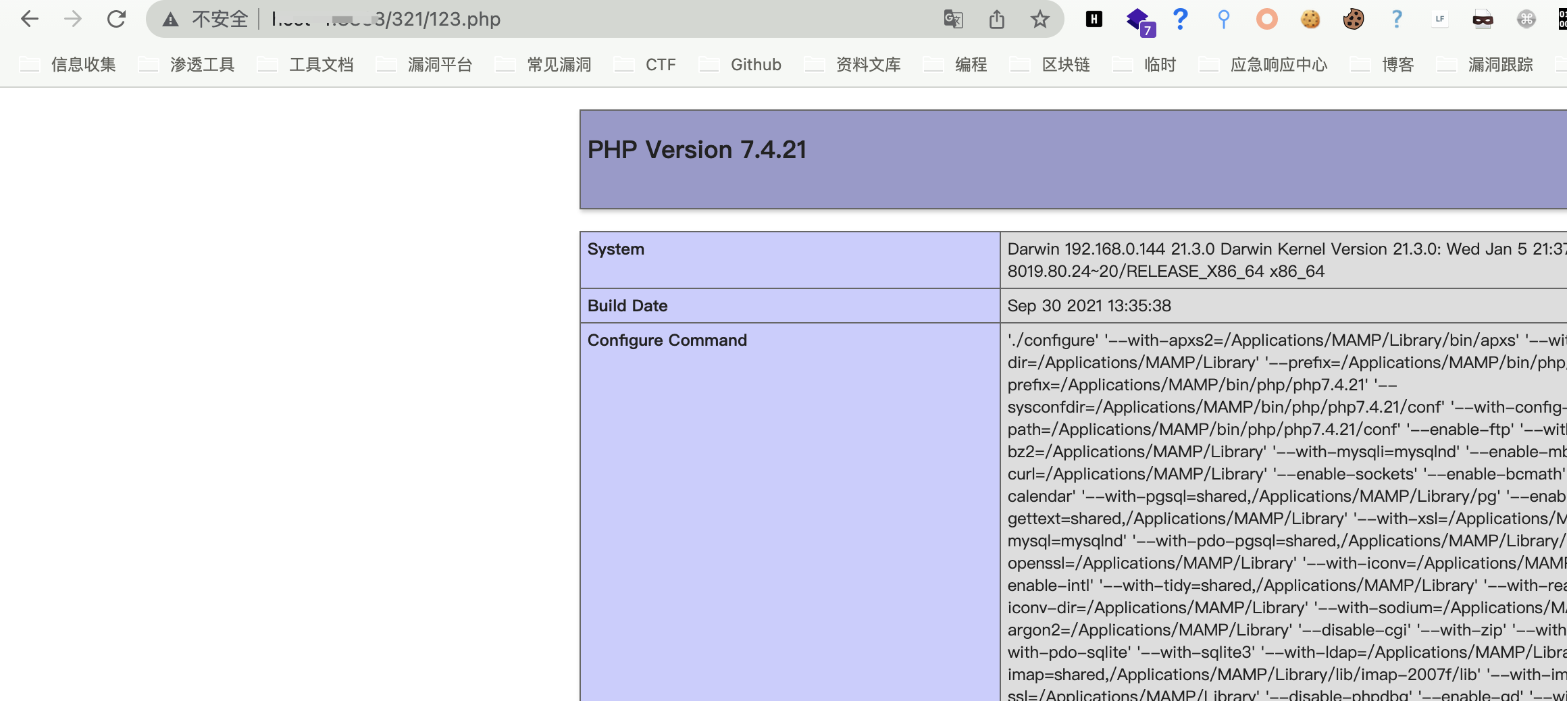Open the 漏洞跟踪 bookmarks folder
This screenshot has width=1567, height=701.
pos(1485,64)
